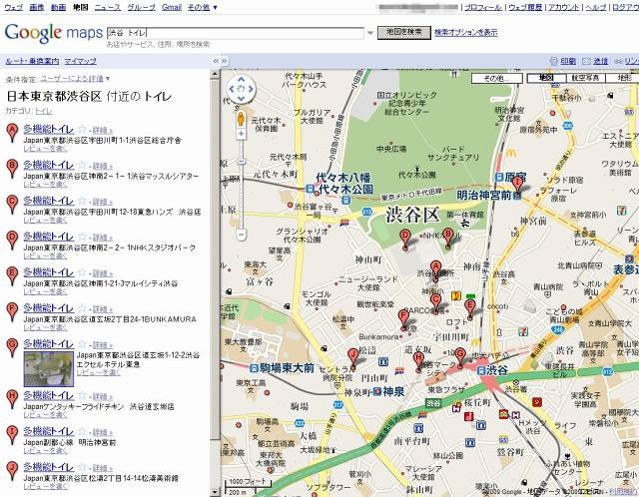Star the result I 多機能トイレ
This screenshot has width=639, height=497.
82,431
